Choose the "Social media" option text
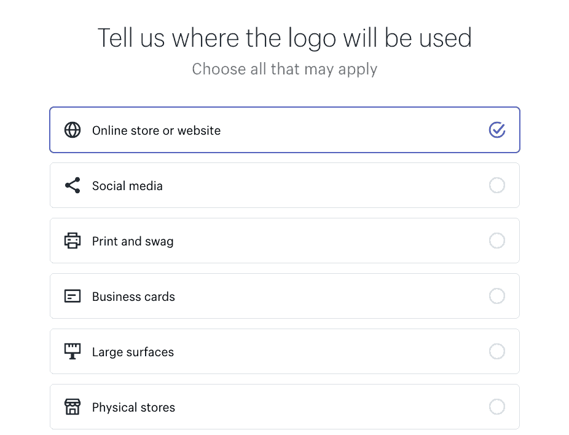This screenshot has height=435, width=569. 127,186
